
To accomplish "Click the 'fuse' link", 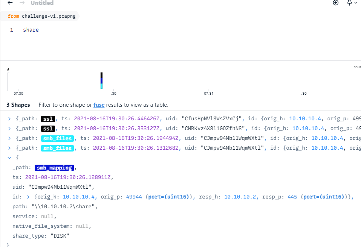I will click(x=99, y=105).
